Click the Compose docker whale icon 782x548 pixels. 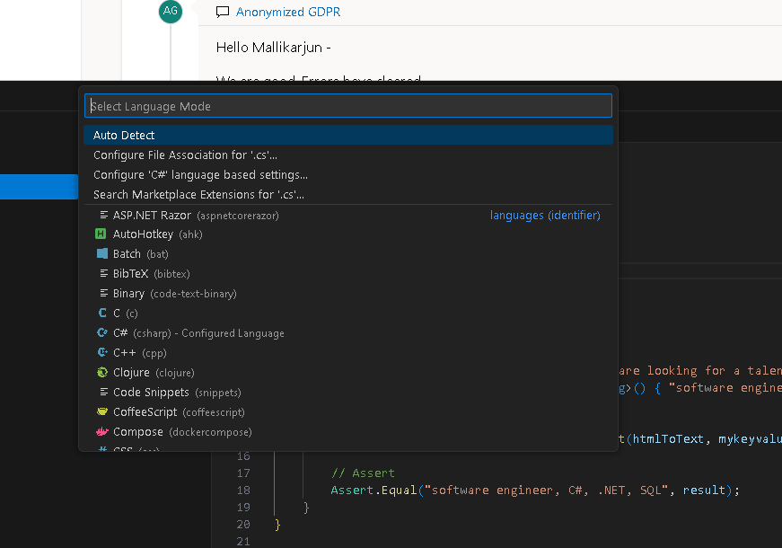point(102,431)
